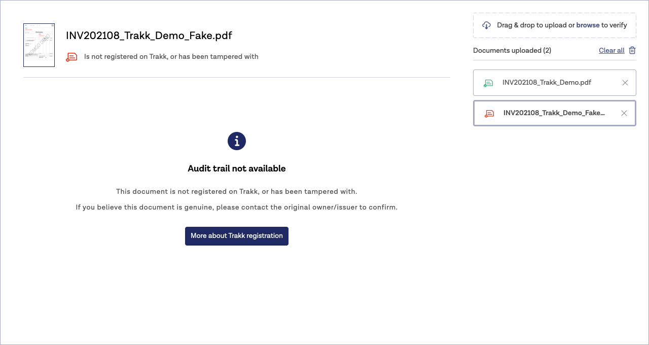Viewport: 649px width, 345px height.
Task: Click the Documents uploaded (2) label
Action: coord(512,50)
